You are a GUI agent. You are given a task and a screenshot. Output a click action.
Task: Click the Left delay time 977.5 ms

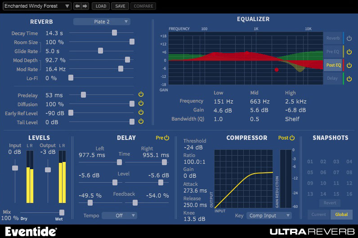coord(92,155)
